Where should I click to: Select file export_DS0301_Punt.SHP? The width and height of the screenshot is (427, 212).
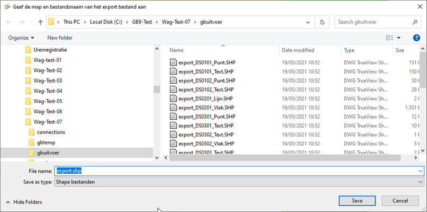point(207,116)
